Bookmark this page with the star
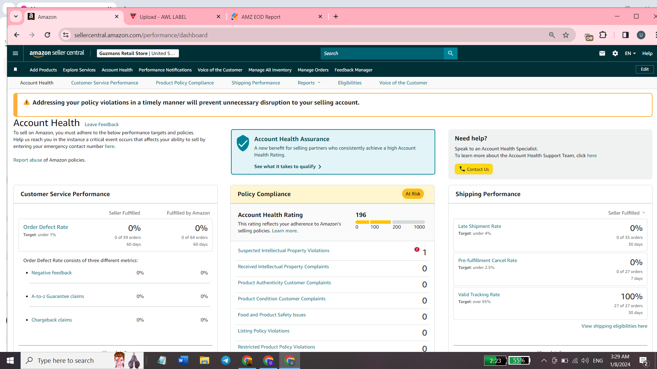Image resolution: width=657 pixels, height=369 pixels. pos(566,35)
